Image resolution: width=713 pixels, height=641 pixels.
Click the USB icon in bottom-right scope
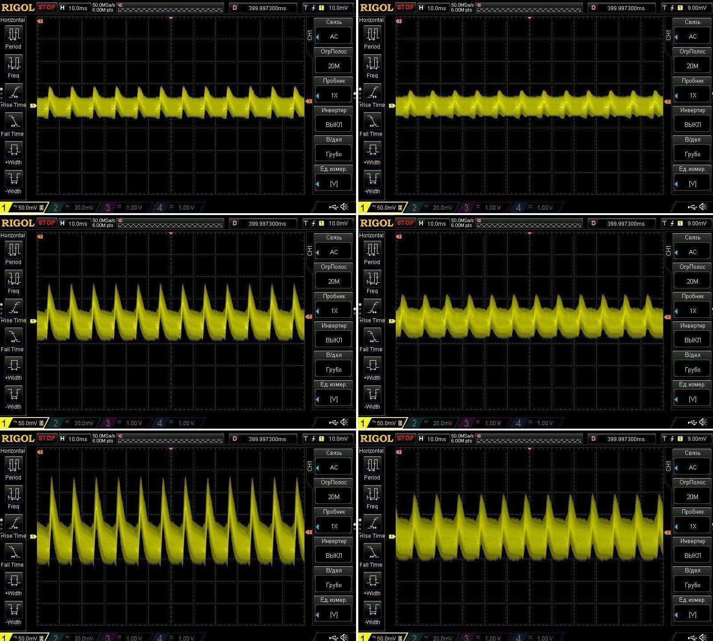pyautogui.click(x=692, y=638)
